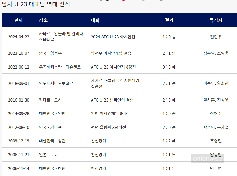Click 인천 아시안게임 8강전 competition
This screenshot has width=237, height=176.
point(110,113)
